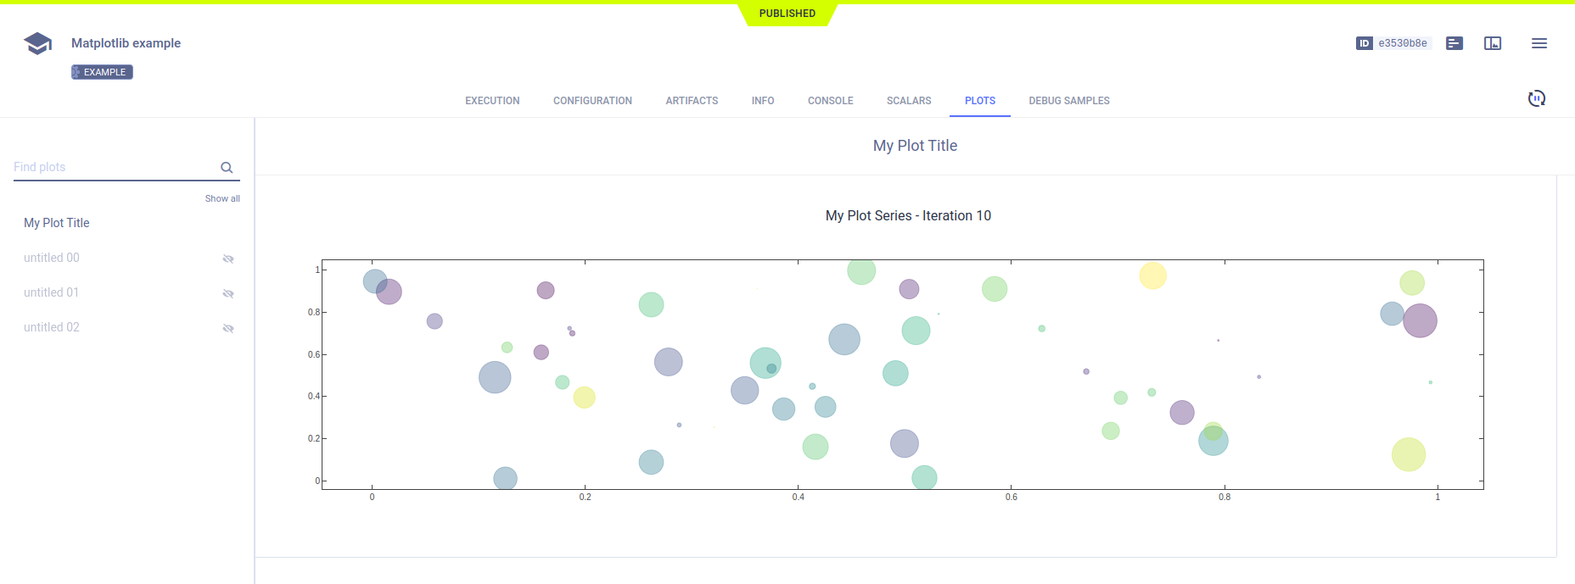
Task: Click the Show all link
Action: (222, 198)
